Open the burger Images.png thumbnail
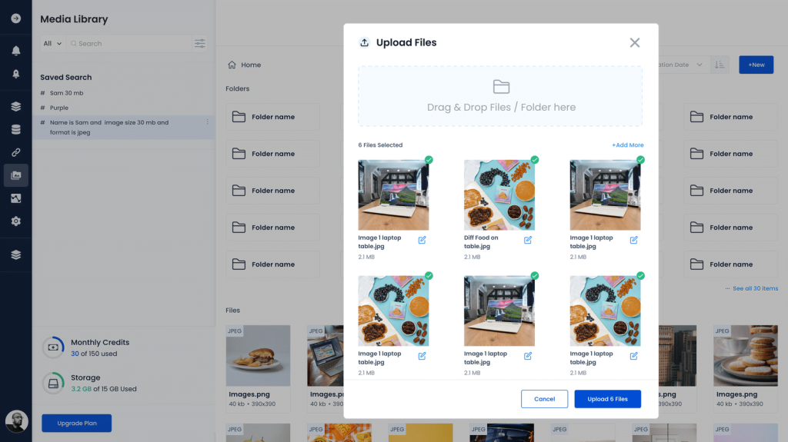 point(258,356)
